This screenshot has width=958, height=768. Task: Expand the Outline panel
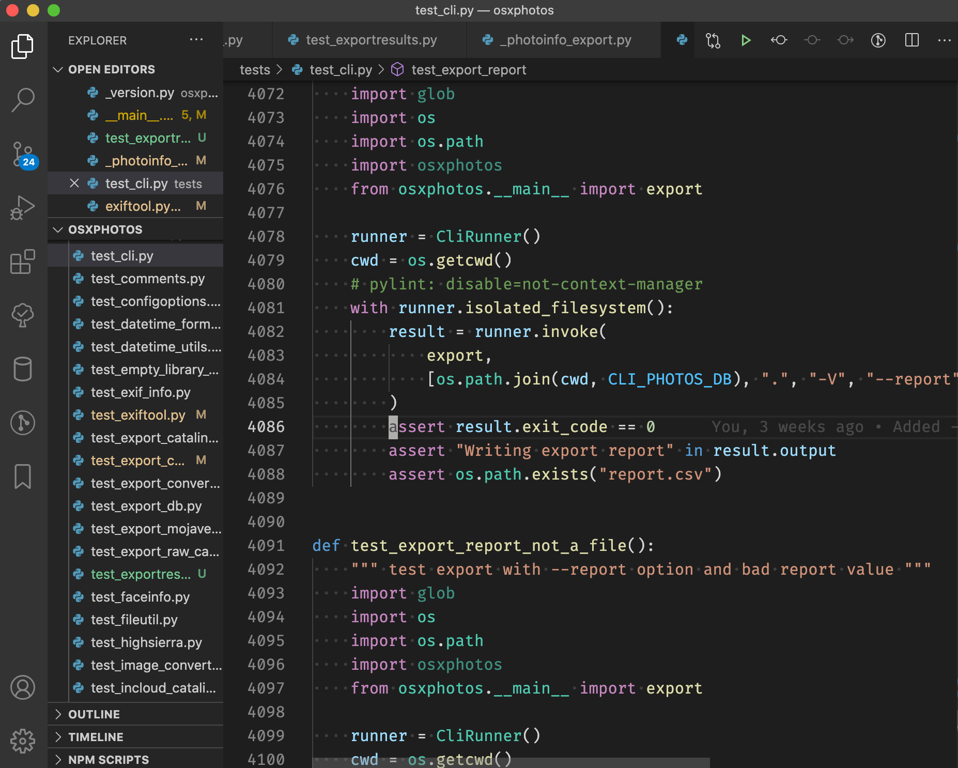click(94, 714)
